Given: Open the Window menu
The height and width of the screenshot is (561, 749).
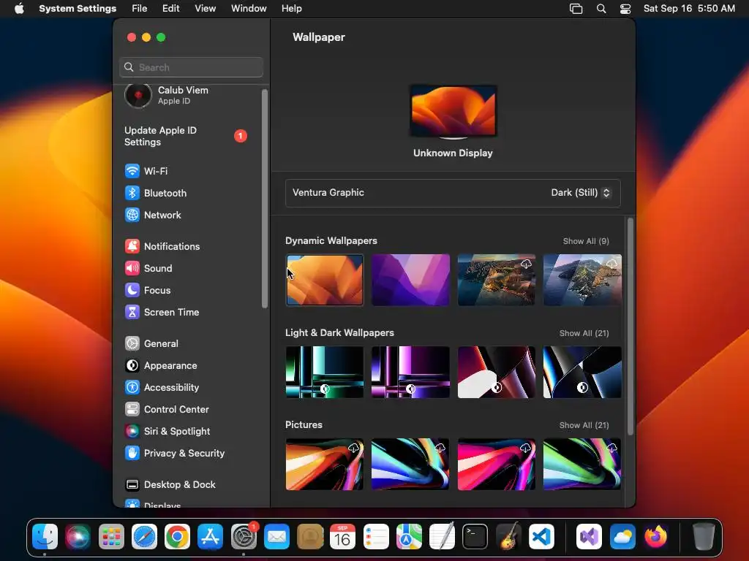Looking at the screenshot, I should [249, 9].
